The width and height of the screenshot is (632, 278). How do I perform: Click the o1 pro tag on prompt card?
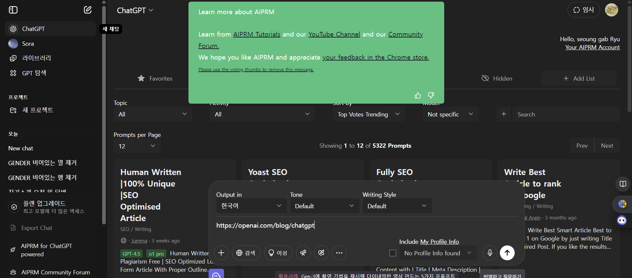(156, 254)
